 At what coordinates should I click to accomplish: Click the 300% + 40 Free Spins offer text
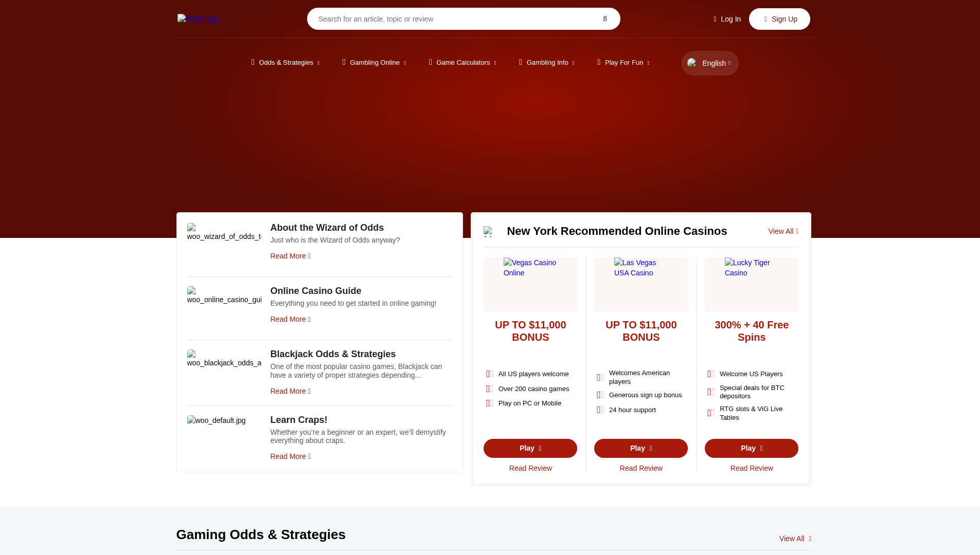(752, 331)
